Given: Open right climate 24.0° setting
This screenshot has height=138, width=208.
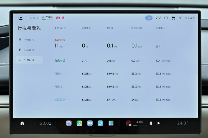Looking at the screenshot, I should [182, 123].
